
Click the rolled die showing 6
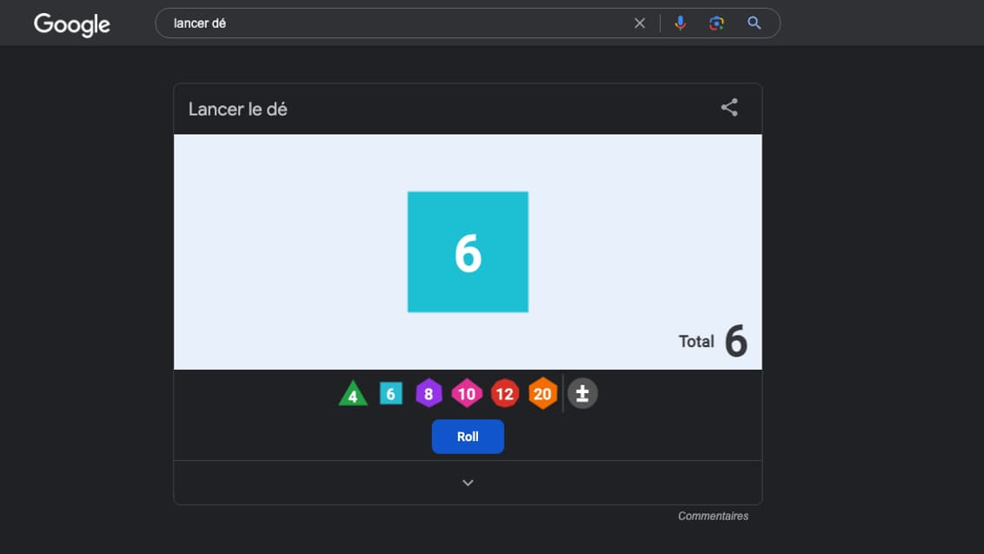point(468,252)
